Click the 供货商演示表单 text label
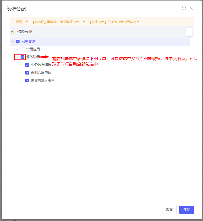This screenshot has height=221, width=203. (43, 80)
